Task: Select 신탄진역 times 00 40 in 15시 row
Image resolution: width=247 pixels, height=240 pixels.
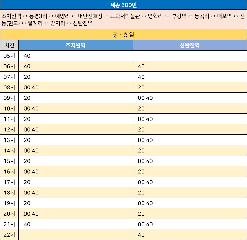Action: click(x=145, y=161)
